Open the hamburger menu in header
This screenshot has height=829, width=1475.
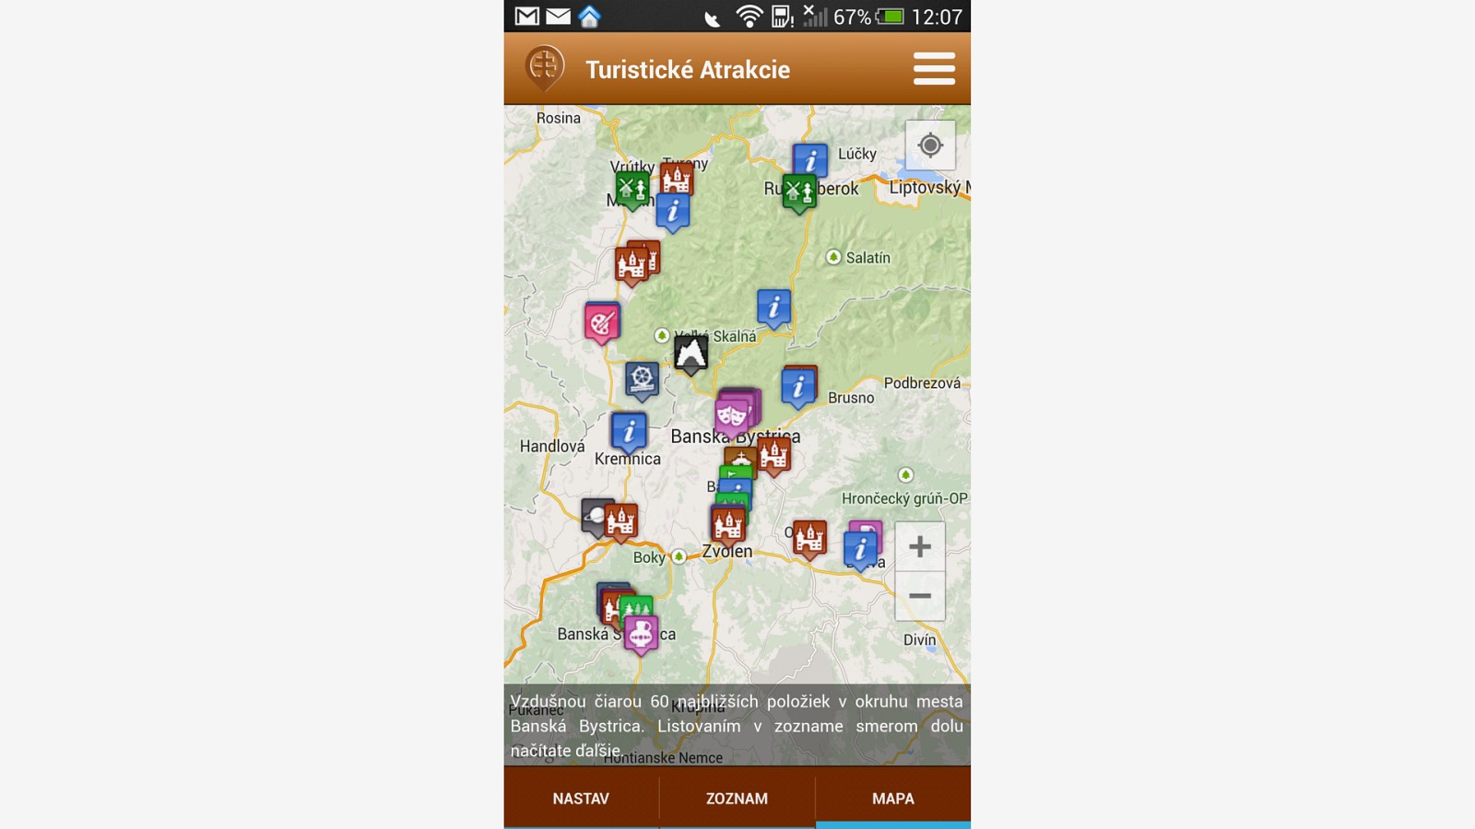pyautogui.click(x=933, y=69)
